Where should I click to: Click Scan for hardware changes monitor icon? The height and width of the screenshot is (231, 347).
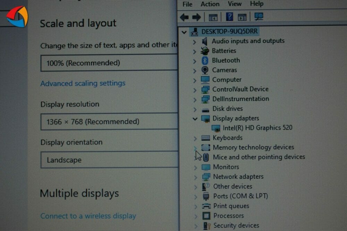[259, 17]
